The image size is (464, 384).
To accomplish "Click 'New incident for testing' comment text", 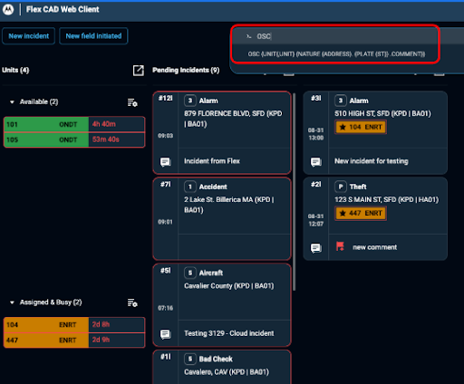I will point(372,161).
